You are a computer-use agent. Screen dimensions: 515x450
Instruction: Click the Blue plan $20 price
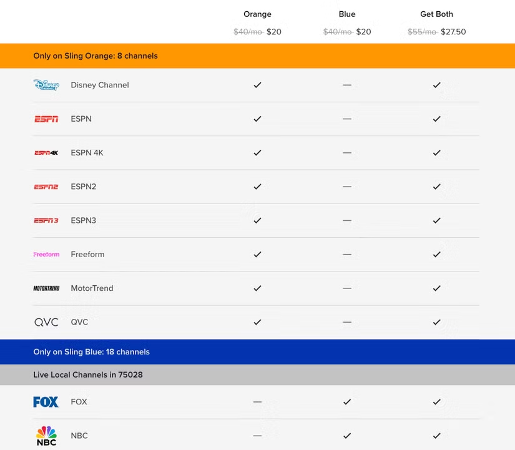[363, 32]
